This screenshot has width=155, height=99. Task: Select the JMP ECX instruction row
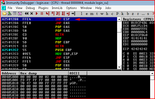(x=59, y=62)
